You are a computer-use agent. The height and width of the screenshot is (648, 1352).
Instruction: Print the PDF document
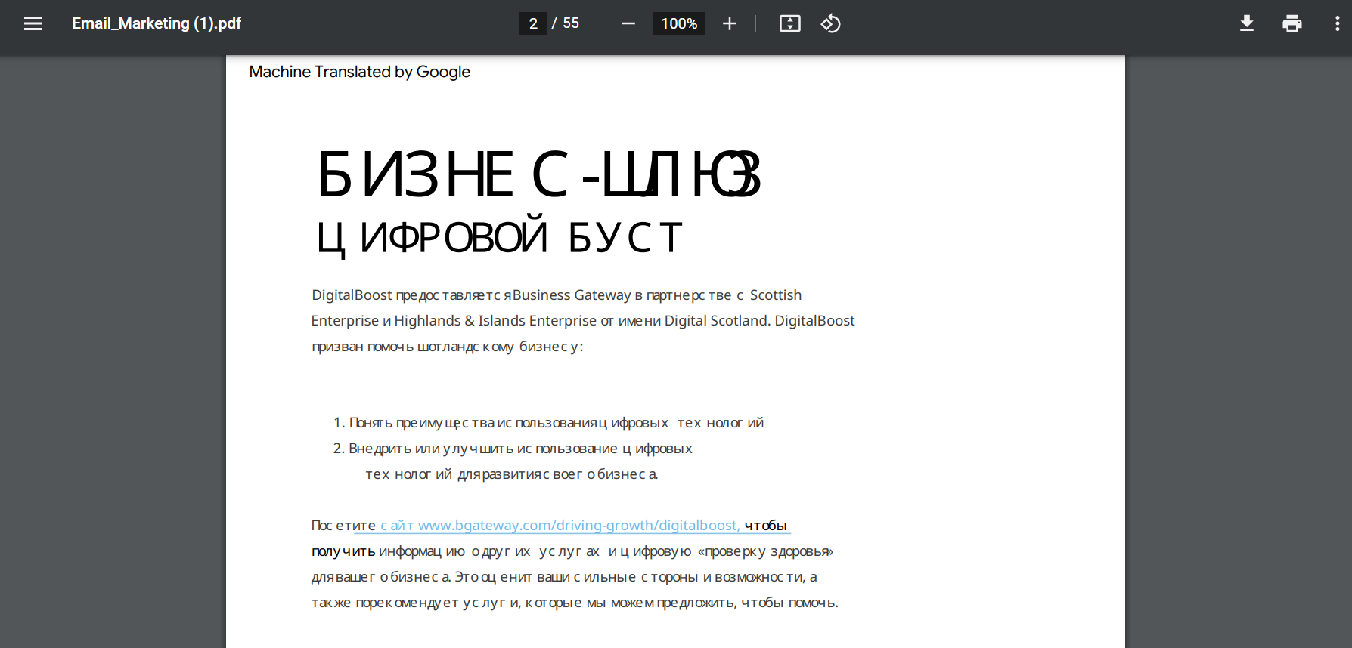coord(1292,23)
